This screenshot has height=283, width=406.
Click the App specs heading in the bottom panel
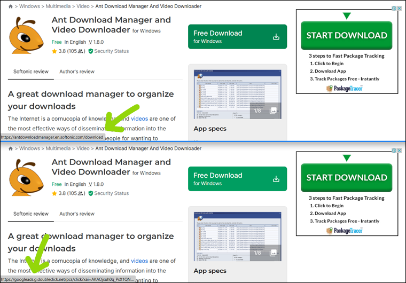(x=210, y=271)
